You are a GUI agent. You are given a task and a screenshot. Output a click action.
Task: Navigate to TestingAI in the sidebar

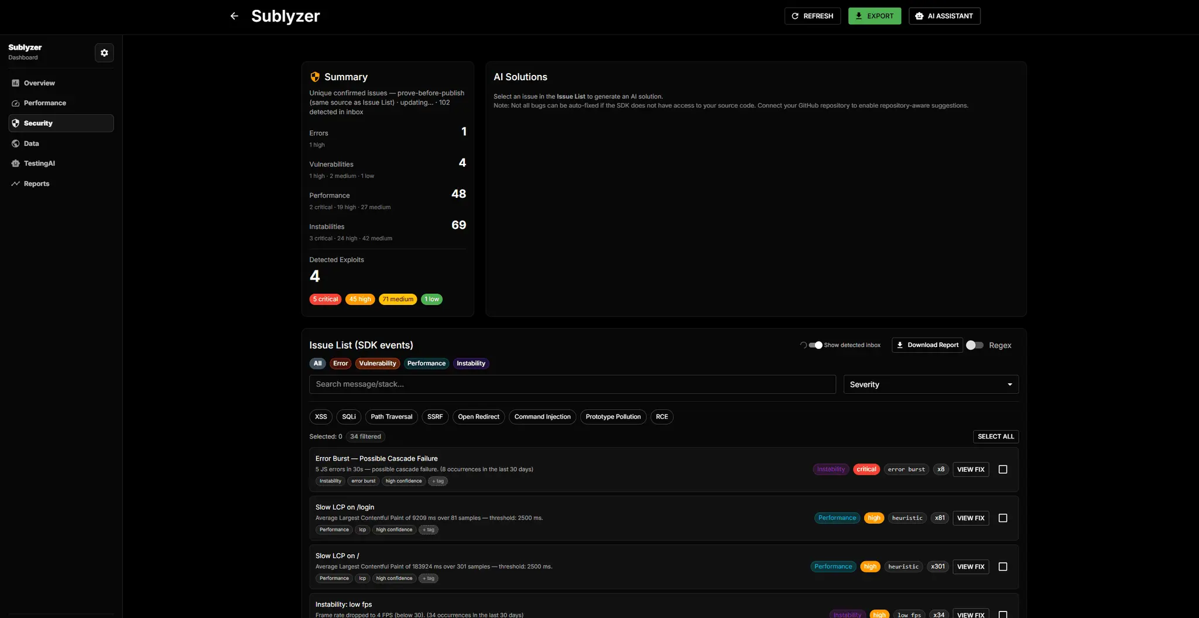[x=61, y=163]
